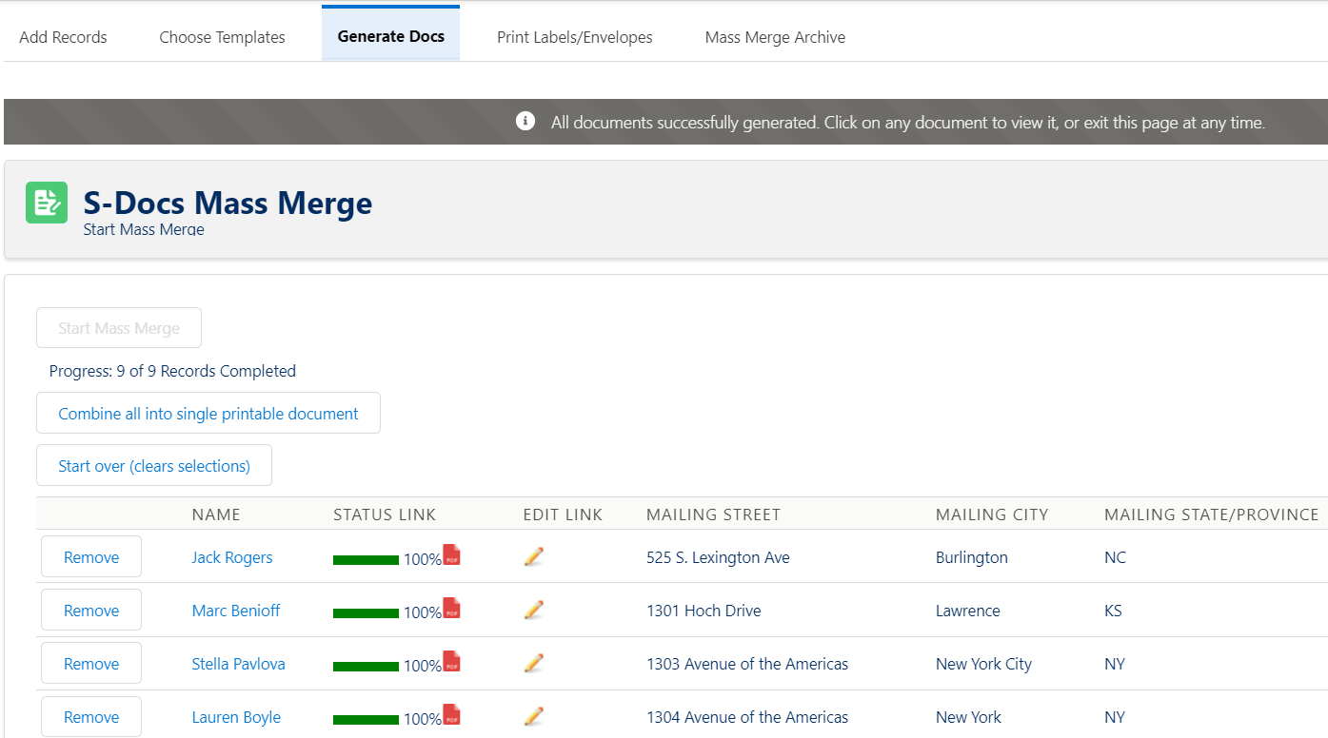Click the Progress: 9 of 9 Records Completed text
This screenshot has height=738, width=1328.
pyautogui.click(x=172, y=371)
